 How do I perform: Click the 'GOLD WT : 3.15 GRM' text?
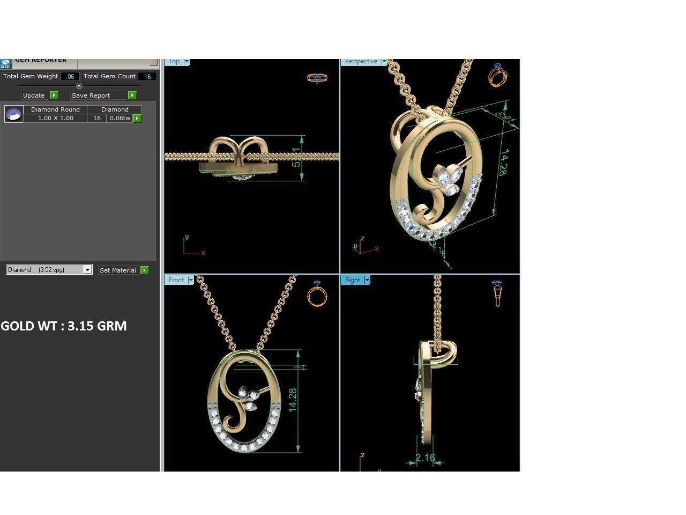[x=64, y=326]
